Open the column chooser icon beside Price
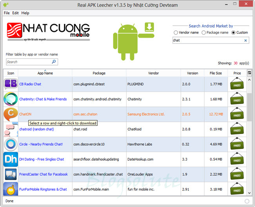255x207 pixels. pyautogui.click(x=249, y=73)
